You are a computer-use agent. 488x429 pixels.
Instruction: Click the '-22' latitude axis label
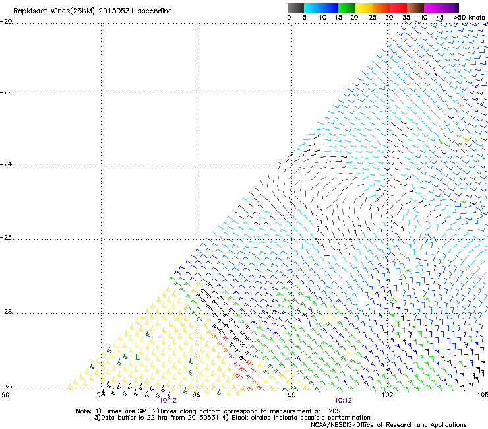coord(6,92)
